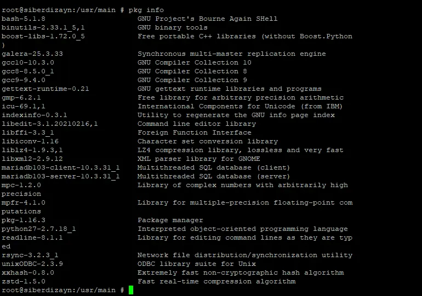Click the icu-69.1,1 package entry

pos(24,106)
